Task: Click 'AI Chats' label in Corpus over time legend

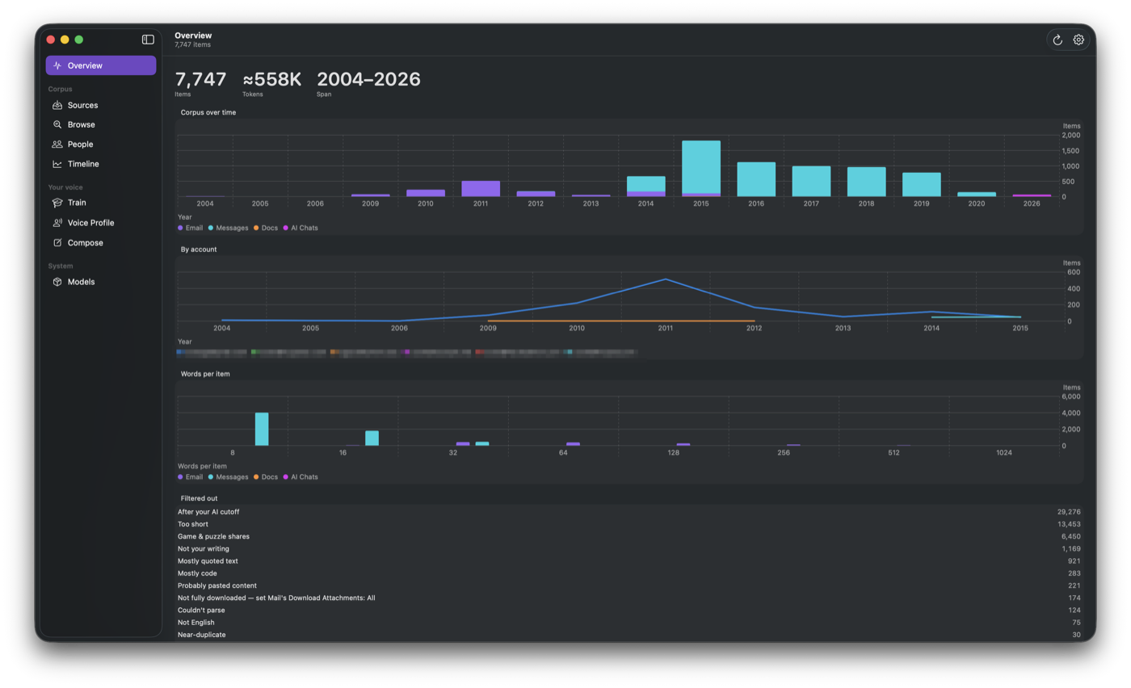Action: (305, 228)
